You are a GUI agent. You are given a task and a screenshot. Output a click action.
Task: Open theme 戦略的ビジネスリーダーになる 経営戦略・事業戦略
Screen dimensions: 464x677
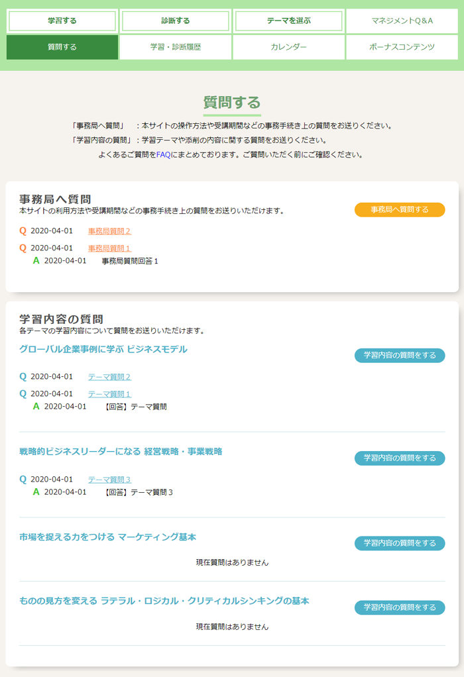(x=121, y=452)
